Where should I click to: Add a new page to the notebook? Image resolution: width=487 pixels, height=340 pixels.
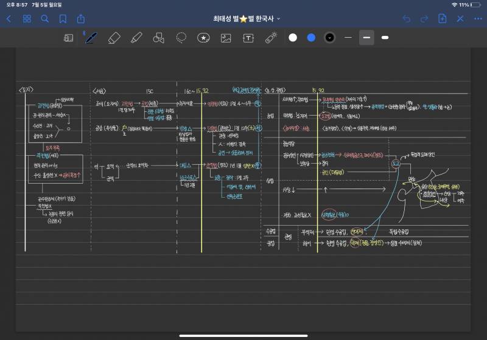443,19
